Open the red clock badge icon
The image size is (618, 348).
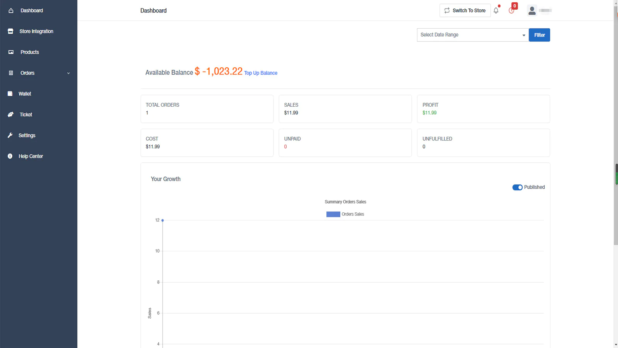coord(512,10)
